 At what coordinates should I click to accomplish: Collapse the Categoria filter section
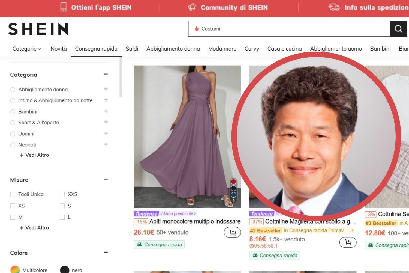point(106,74)
